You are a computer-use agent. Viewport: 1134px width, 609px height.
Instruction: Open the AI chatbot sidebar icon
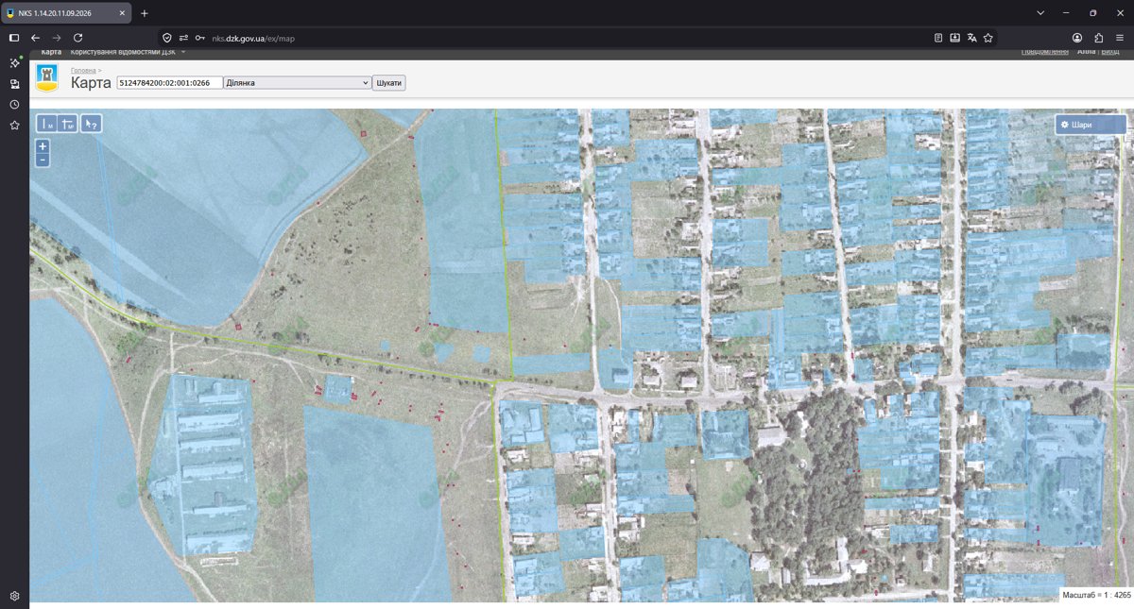14,63
